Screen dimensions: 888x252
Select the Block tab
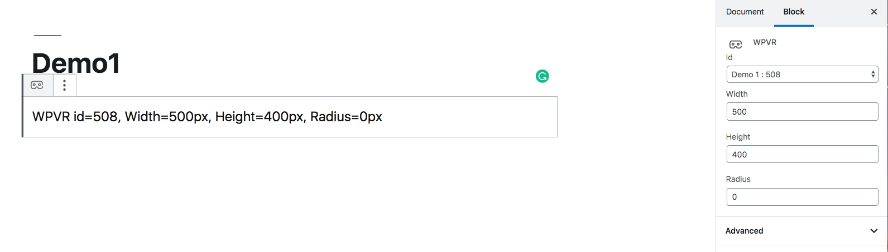click(793, 12)
